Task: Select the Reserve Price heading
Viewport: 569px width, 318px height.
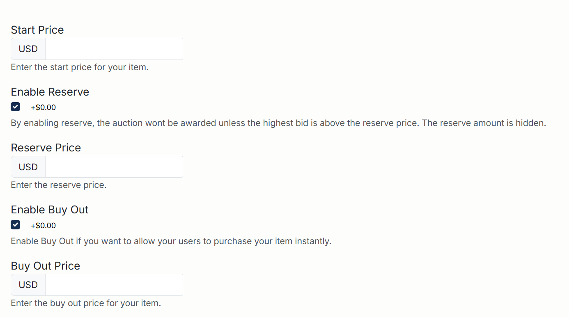Action: (46, 147)
